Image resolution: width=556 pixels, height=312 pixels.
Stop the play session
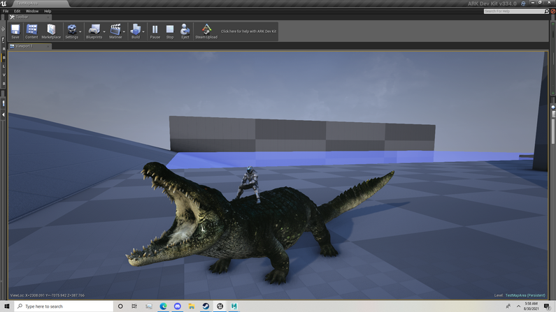[170, 31]
